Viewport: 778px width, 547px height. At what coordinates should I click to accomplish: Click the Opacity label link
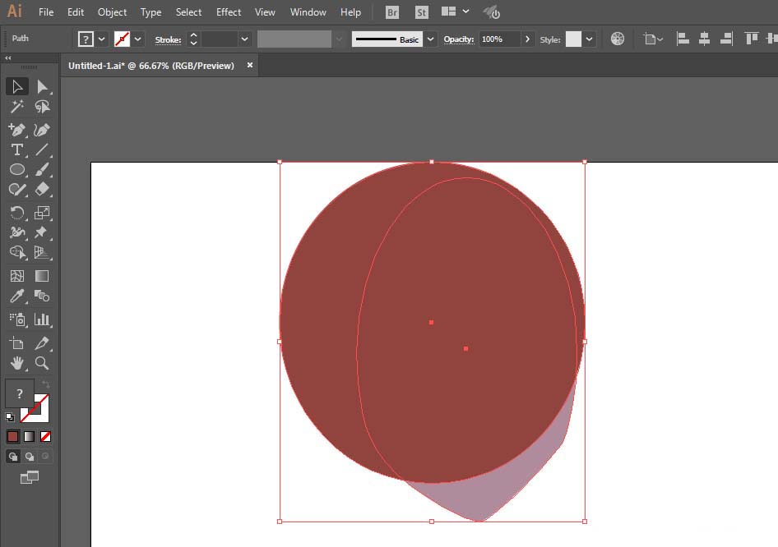(x=458, y=39)
